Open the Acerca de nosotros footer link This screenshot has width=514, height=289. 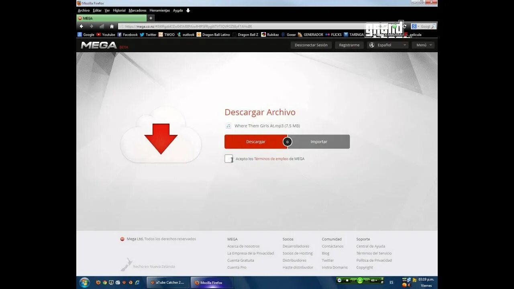point(243,246)
